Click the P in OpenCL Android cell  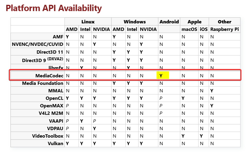(x=161, y=98)
